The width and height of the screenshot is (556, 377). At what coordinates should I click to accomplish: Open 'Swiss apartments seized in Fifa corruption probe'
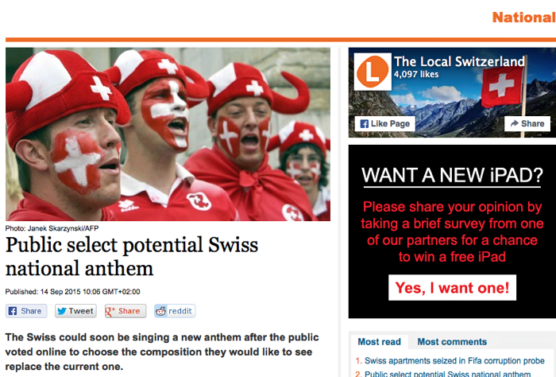(x=454, y=360)
